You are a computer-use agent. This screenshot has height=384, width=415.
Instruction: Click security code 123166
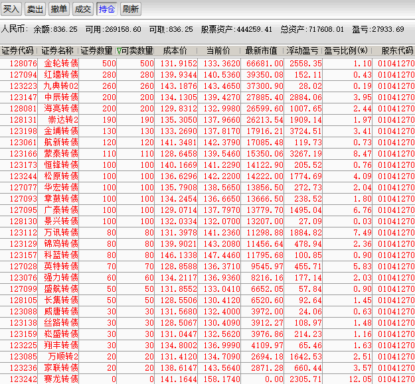point(23,154)
